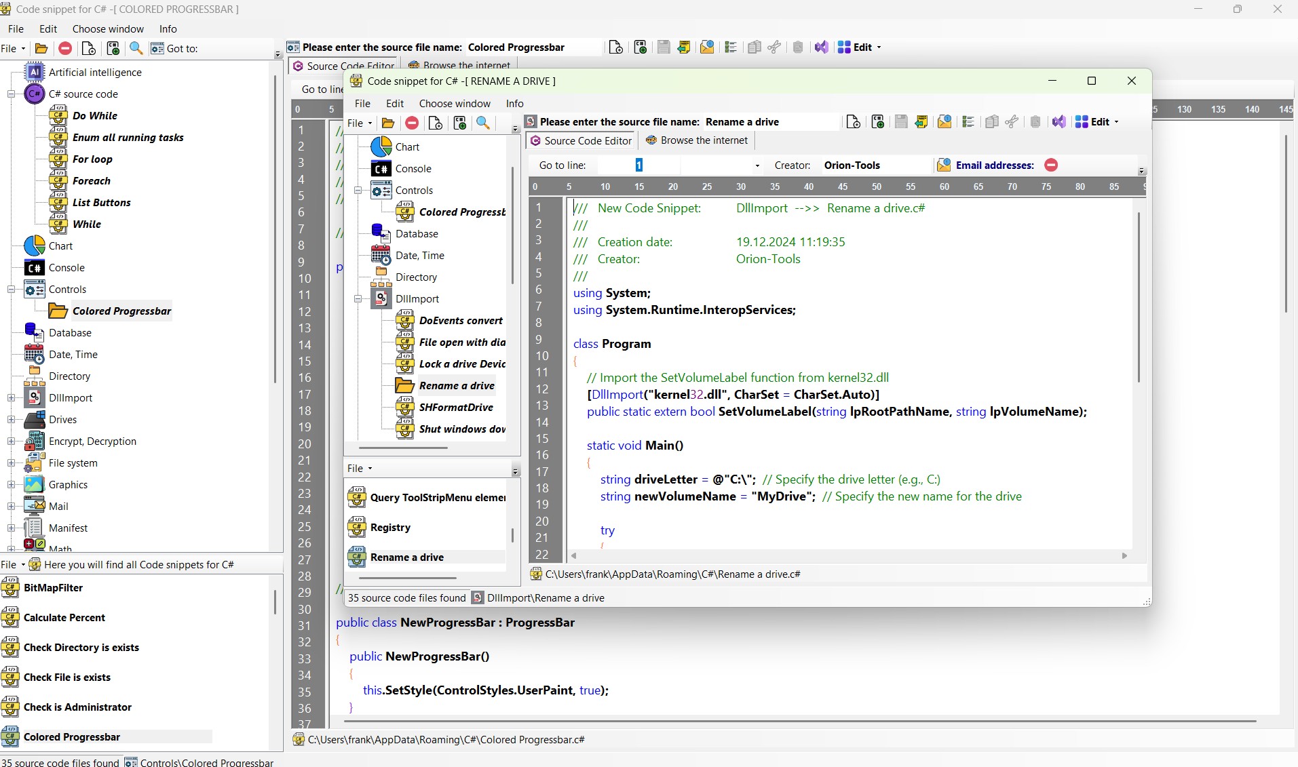
Task: Expand DllImport node in Colored Progressbar window tree
Action: [11, 398]
